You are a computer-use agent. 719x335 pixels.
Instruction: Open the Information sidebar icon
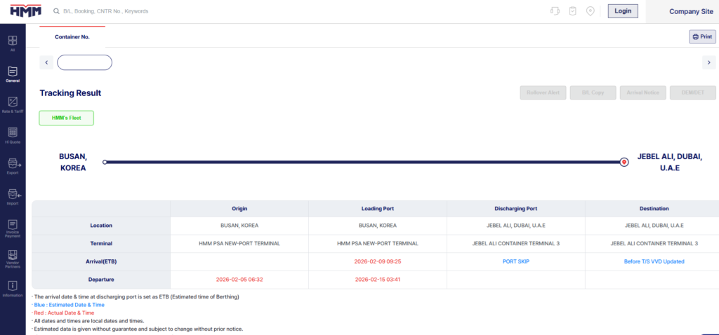point(13,288)
